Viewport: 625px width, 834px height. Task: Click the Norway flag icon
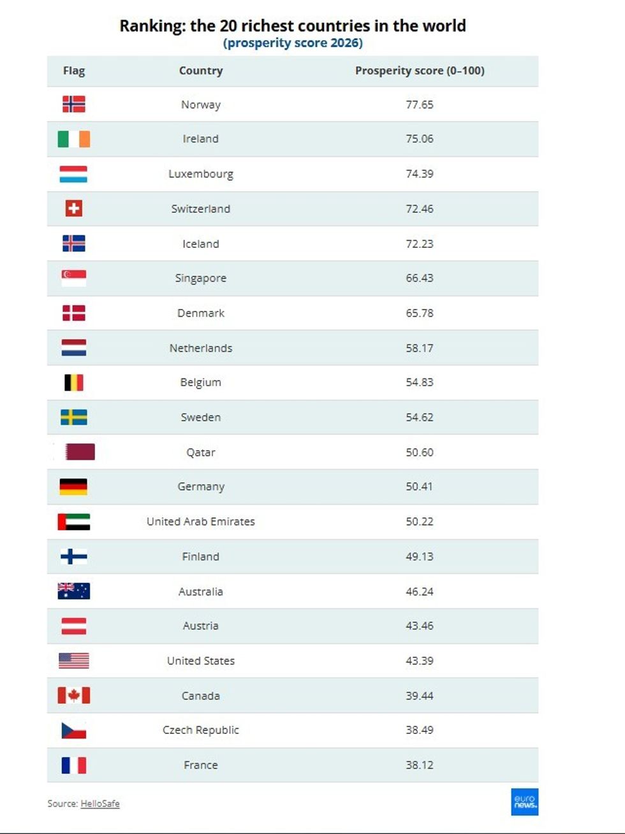click(x=73, y=104)
